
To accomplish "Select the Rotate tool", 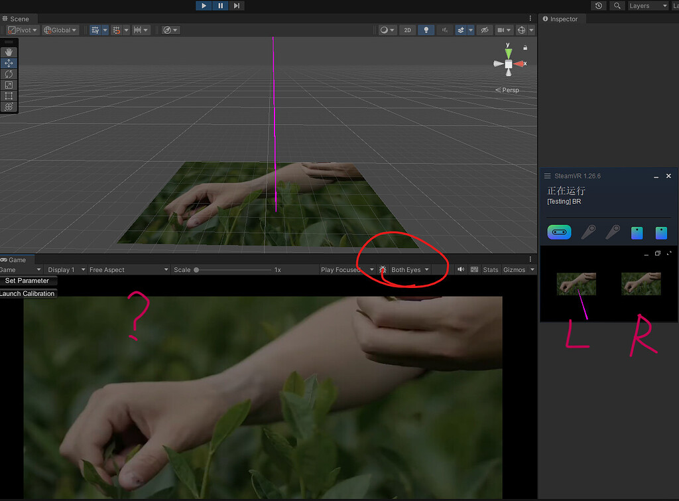I will 9,74.
